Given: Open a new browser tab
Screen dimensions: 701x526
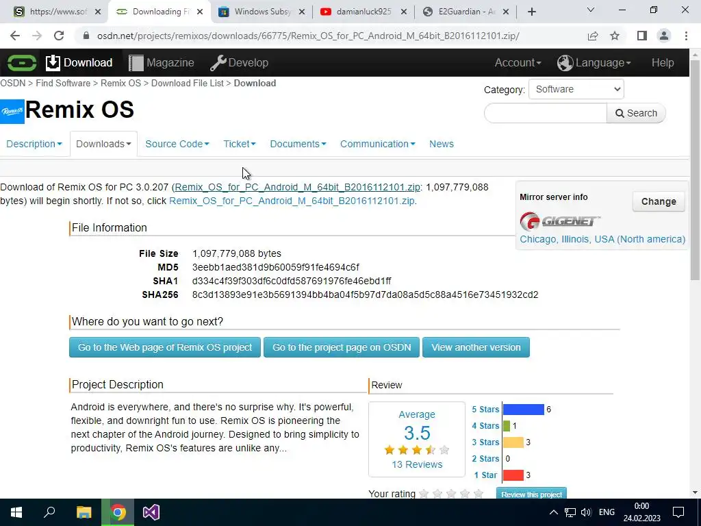Looking at the screenshot, I should tap(531, 12).
